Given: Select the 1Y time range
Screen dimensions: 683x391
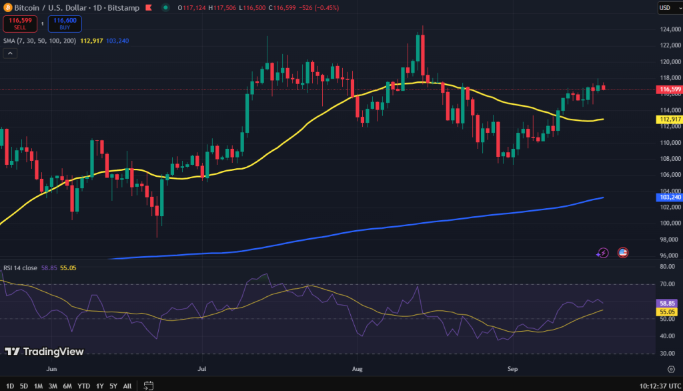Looking at the screenshot, I should [100, 386].
